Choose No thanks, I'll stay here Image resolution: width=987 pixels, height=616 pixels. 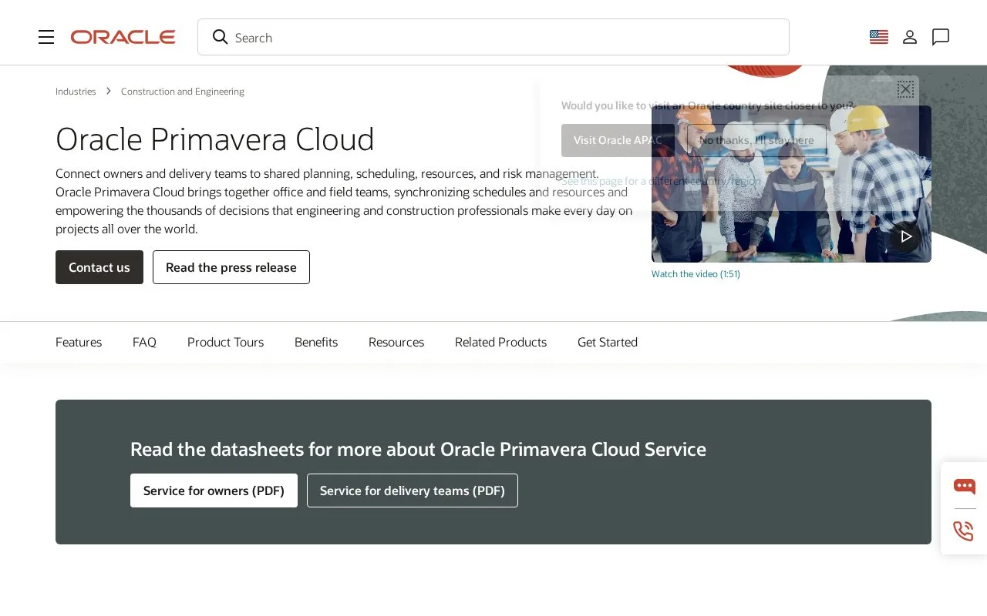click(x=756, y=140)
